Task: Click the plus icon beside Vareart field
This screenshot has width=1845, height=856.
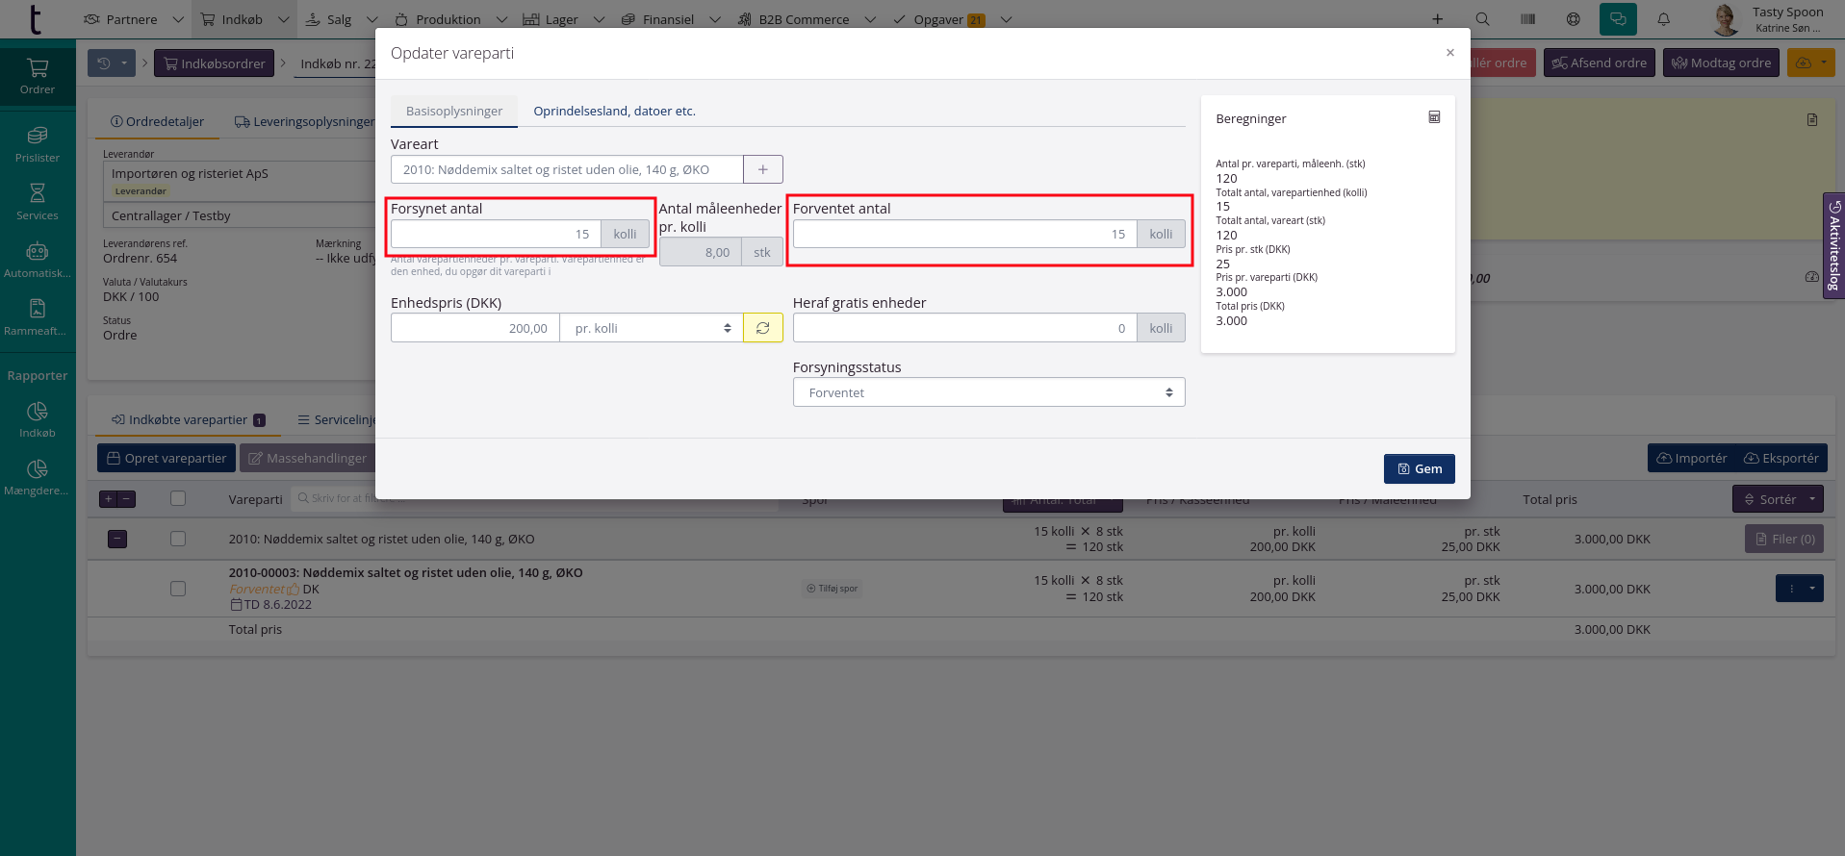Action: pyautogui.click(x=762, y=169)
